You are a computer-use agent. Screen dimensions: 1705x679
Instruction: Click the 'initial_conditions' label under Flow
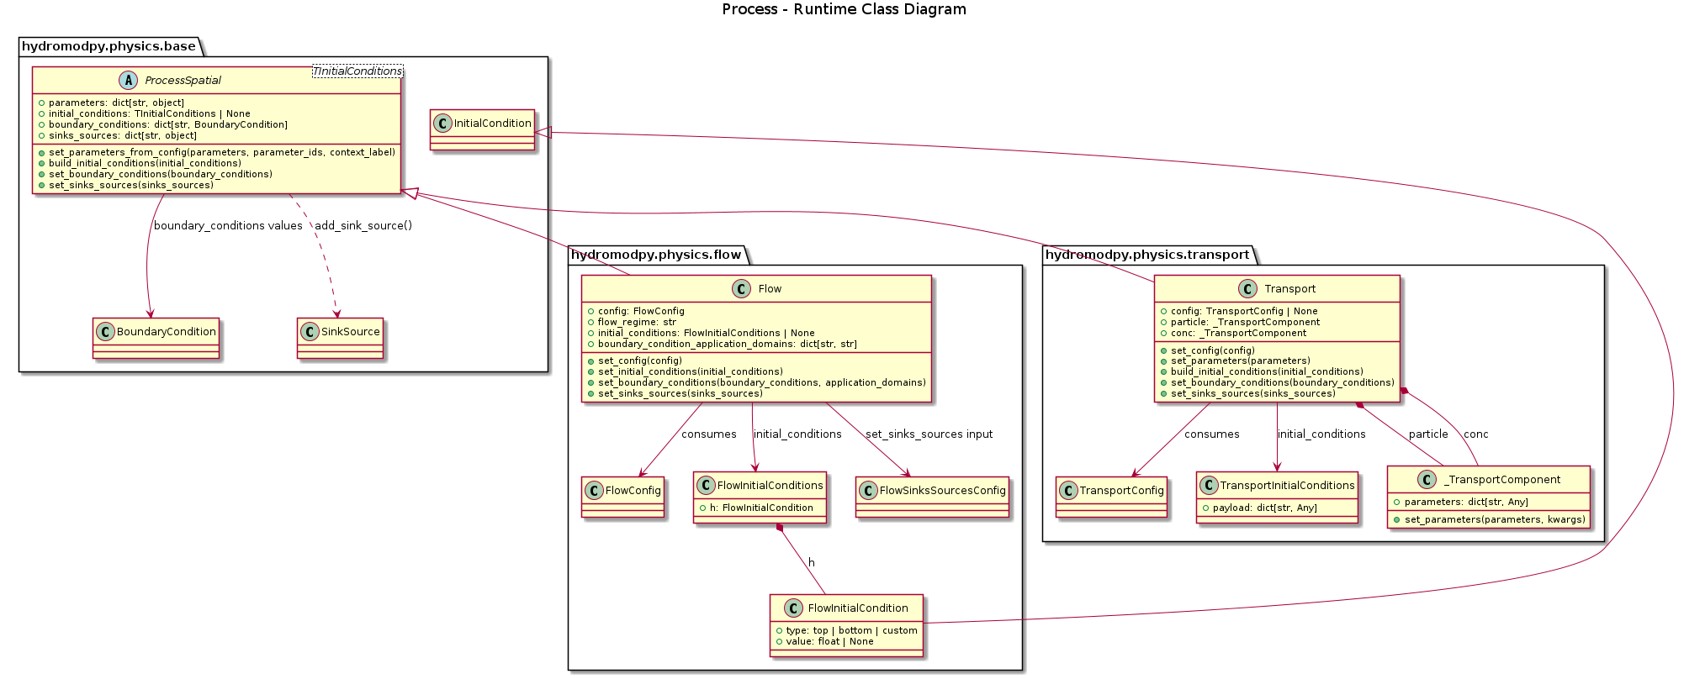click(797, 434)
